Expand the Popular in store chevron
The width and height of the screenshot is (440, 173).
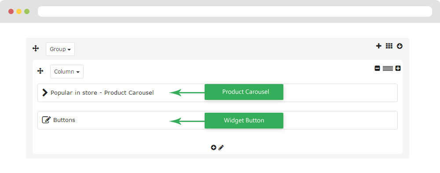[45, 92]
